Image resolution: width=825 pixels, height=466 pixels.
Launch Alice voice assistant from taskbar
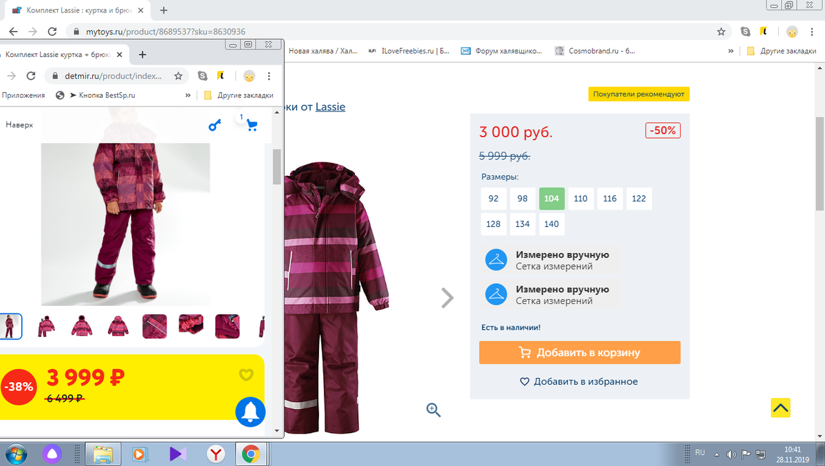coord(52,454)
